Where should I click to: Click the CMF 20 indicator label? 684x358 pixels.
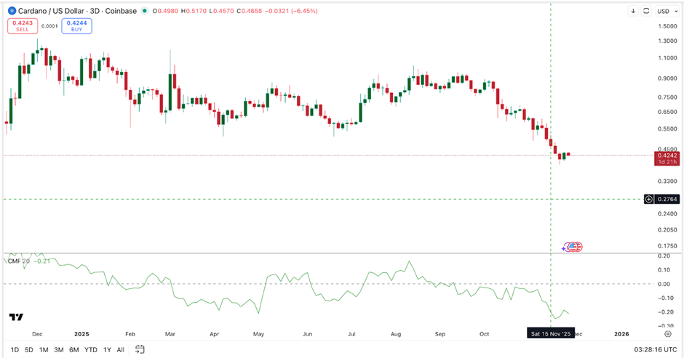(18, 261)
